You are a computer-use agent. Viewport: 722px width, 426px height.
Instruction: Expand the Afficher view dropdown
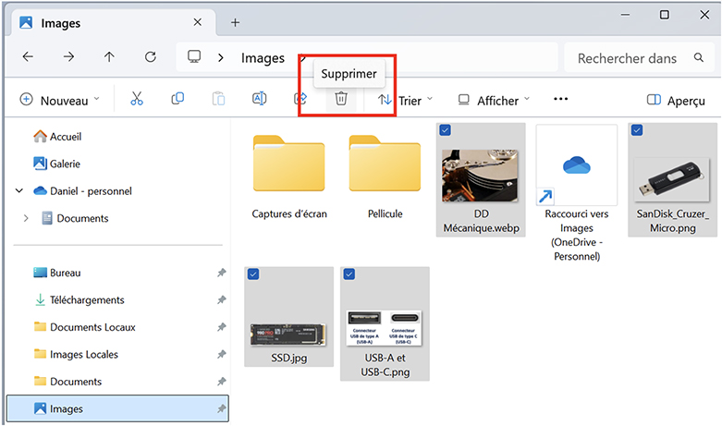(x=495, y=100)
